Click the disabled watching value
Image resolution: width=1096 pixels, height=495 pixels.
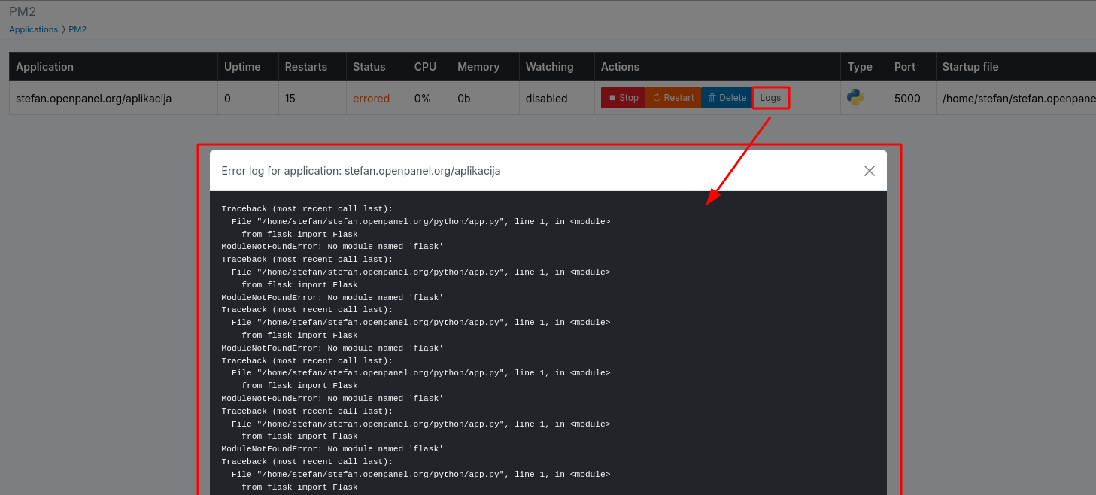coord(547,98)
